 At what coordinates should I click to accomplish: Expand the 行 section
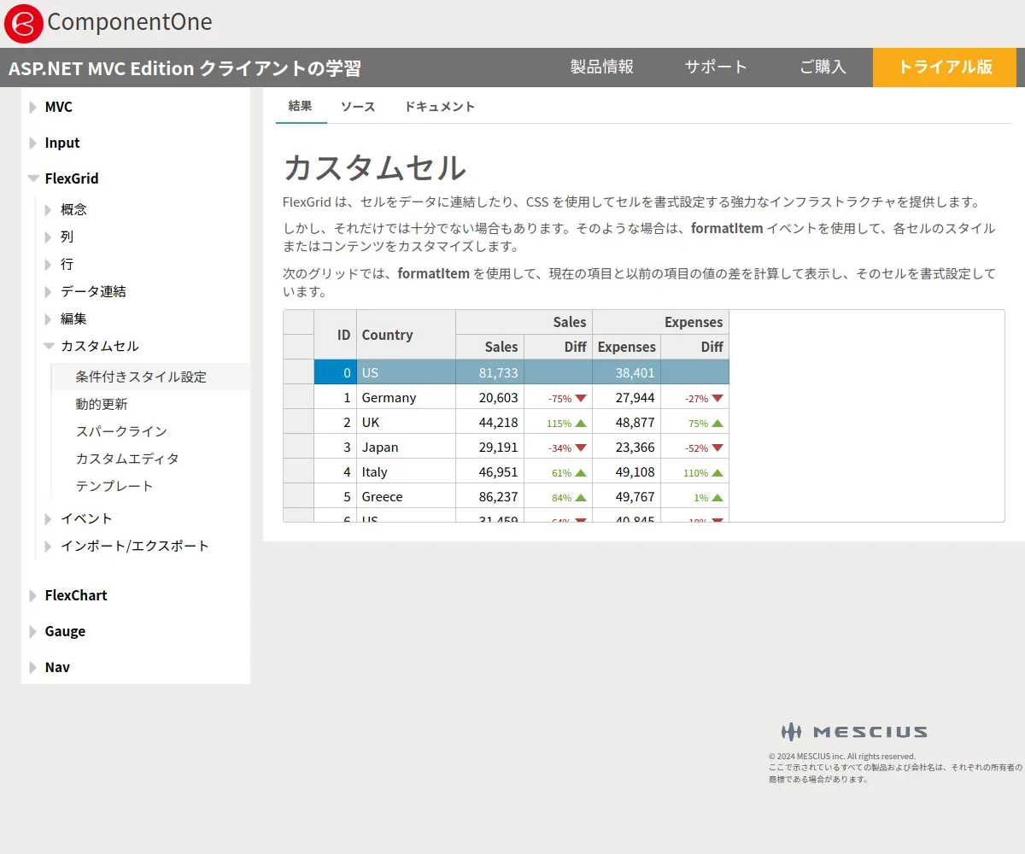[x=49, y=264]
